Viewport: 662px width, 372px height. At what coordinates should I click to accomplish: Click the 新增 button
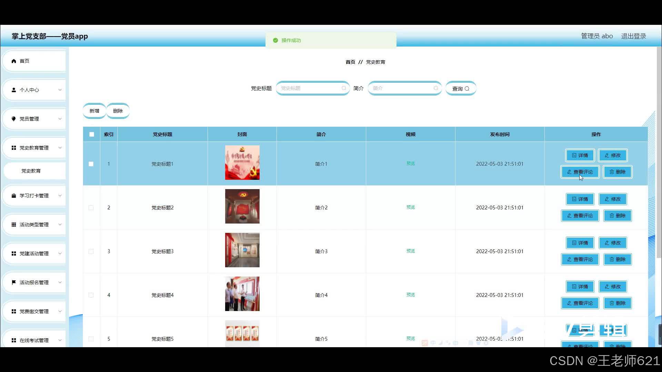94,111
